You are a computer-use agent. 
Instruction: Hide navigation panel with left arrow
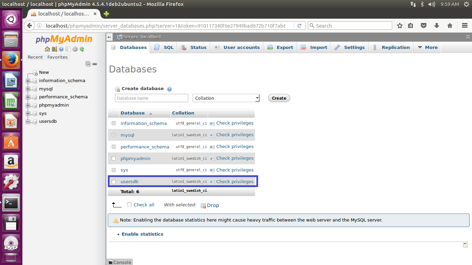(109, 37)
